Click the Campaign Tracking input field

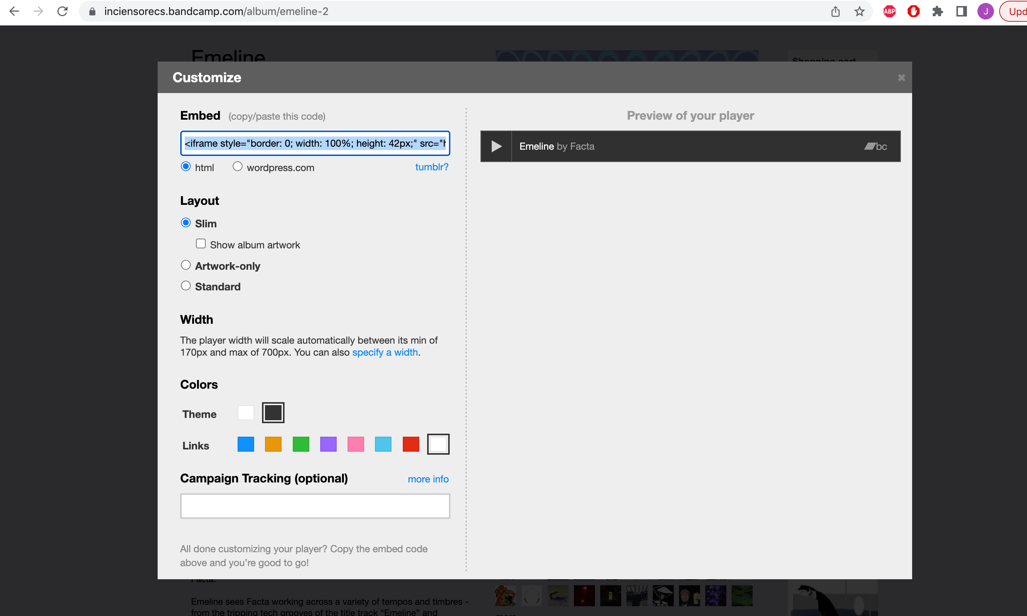point(315,506)
